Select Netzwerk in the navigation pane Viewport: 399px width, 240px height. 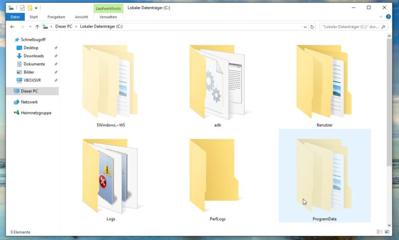tap(29, 102)
